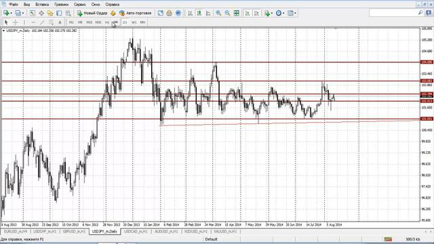This screenshot has width=434, height=244.
Task: Switch chart to Japanese candlesticks
Action: coord(199,13)
